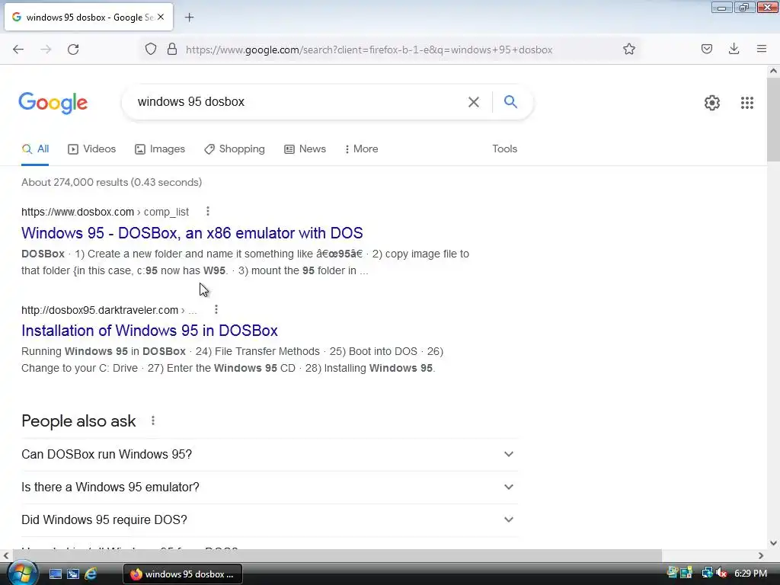View site security via padlock icon
The image size is (780, 585).
point(172,50)
